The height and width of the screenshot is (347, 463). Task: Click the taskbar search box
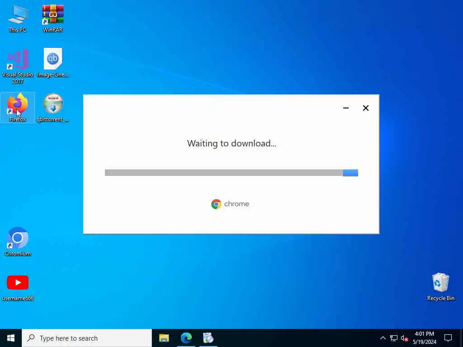click(x=87, y=338)
